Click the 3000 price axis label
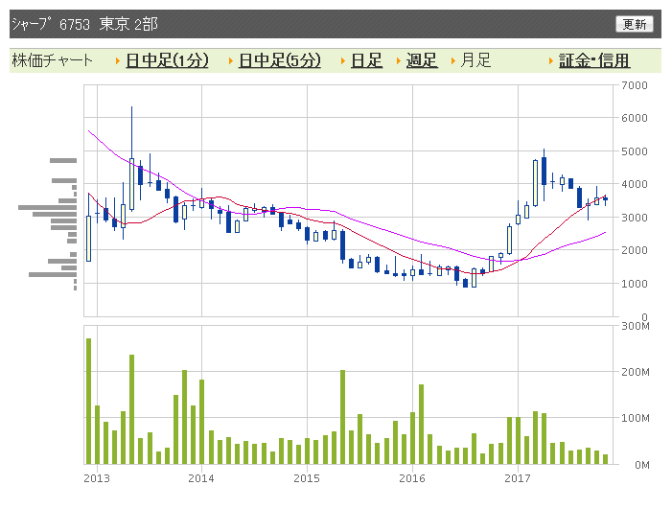This screenshot has height=509, width=672. [635, 218]
